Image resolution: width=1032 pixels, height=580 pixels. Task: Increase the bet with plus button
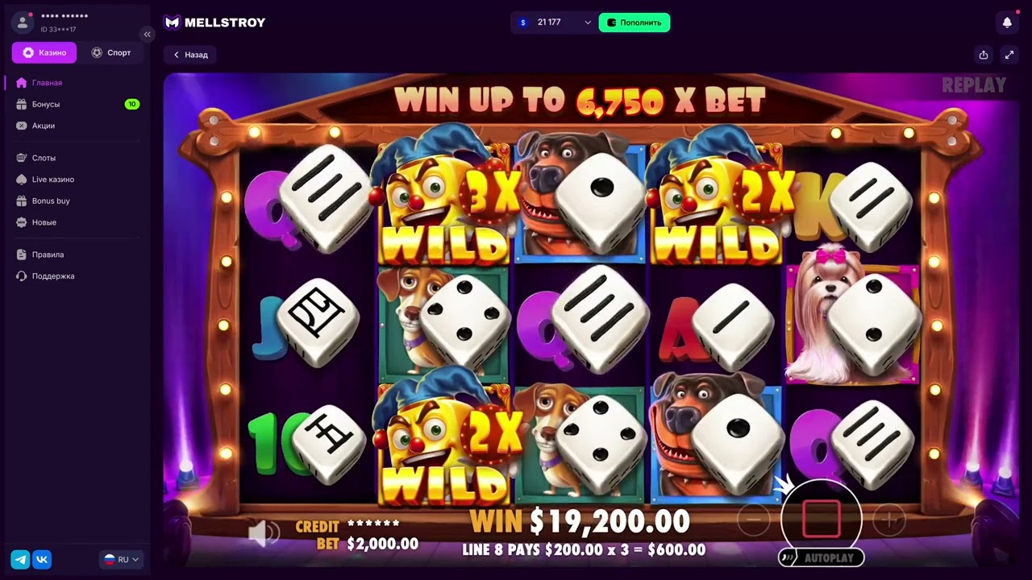pyautogui.click(x=889, y=520)
